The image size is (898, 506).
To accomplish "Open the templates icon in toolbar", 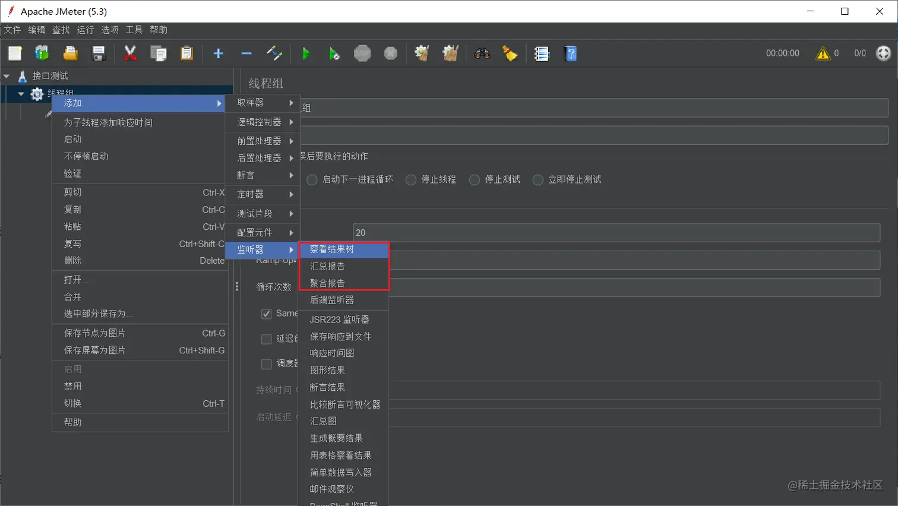I will click(x=42, y=53).
